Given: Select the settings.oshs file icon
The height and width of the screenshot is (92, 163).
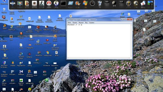Looking at the screenshot, I should click(x=30, y=82).
